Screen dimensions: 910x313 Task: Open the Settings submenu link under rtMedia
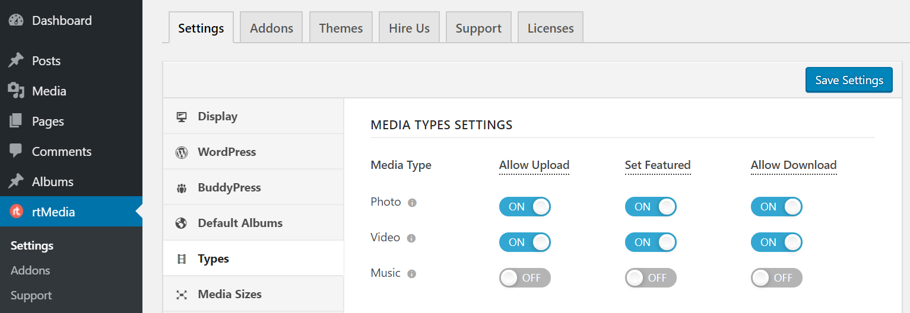[x=32, y=245]
